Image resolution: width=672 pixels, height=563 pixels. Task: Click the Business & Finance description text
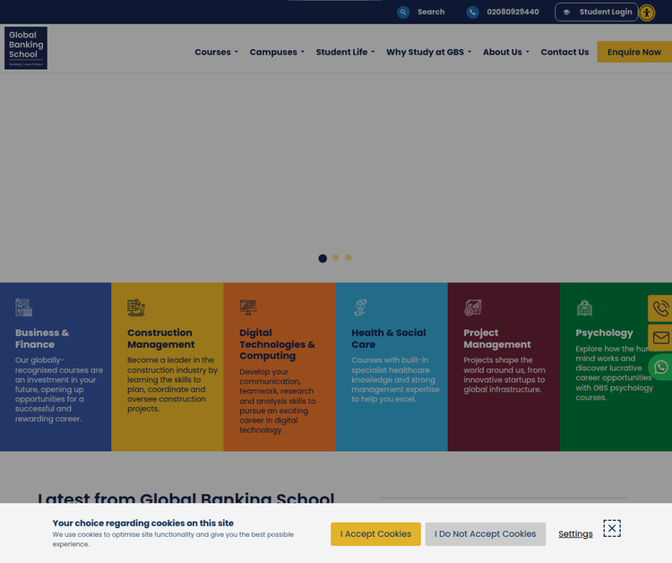(59, 389)
